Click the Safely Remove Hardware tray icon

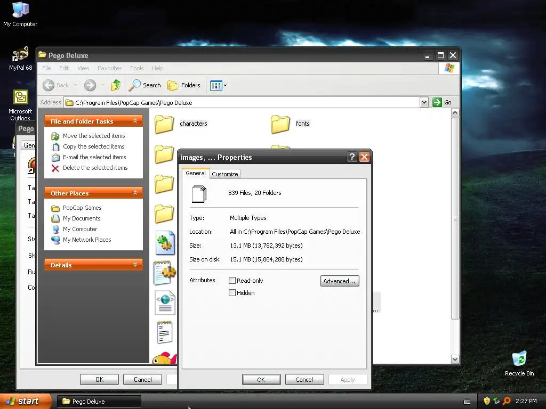496,401
